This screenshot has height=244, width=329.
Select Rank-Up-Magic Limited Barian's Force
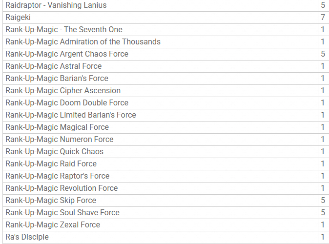click(x=71, y=115)
